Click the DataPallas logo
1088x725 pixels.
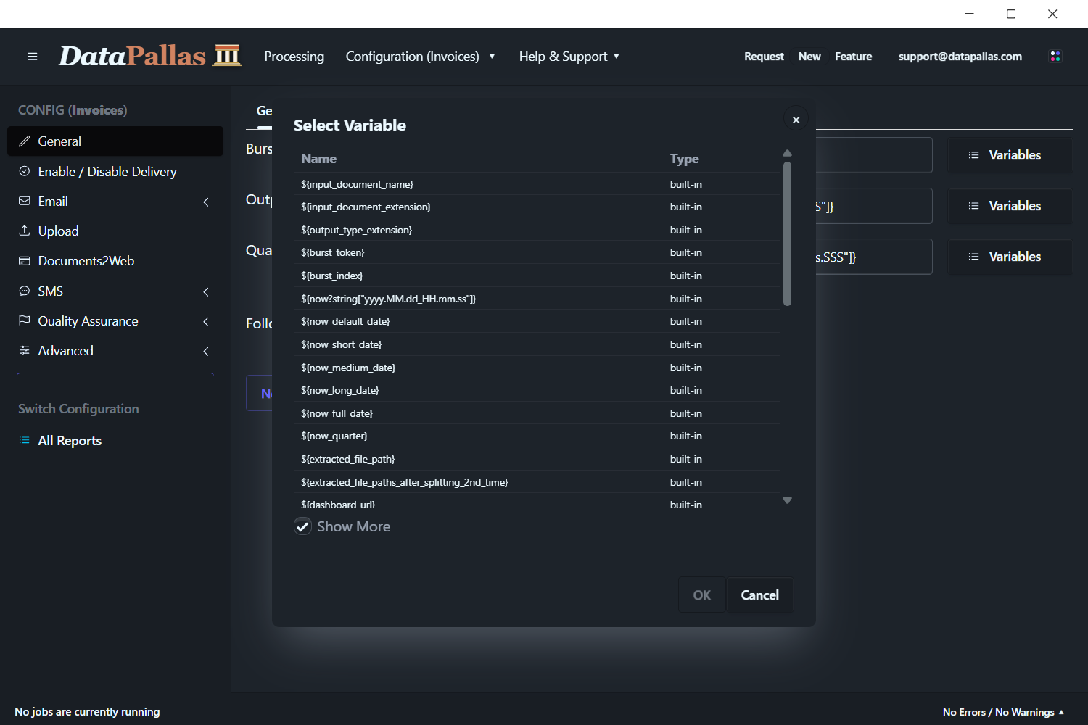(x=149, y=56)
